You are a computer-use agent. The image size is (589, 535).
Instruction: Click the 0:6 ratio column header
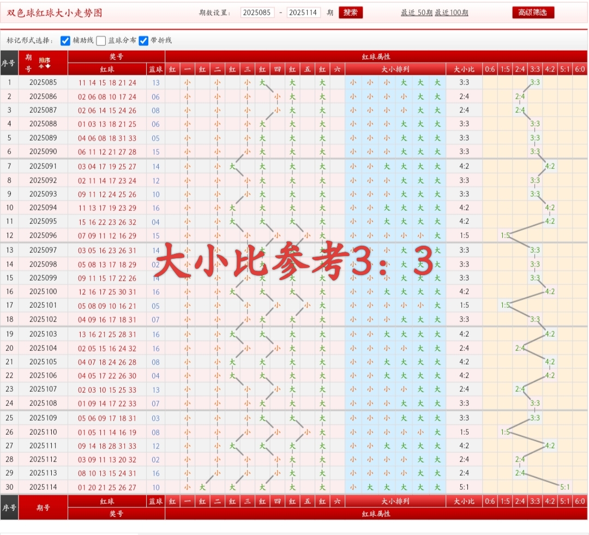click(x=489, y=69)
